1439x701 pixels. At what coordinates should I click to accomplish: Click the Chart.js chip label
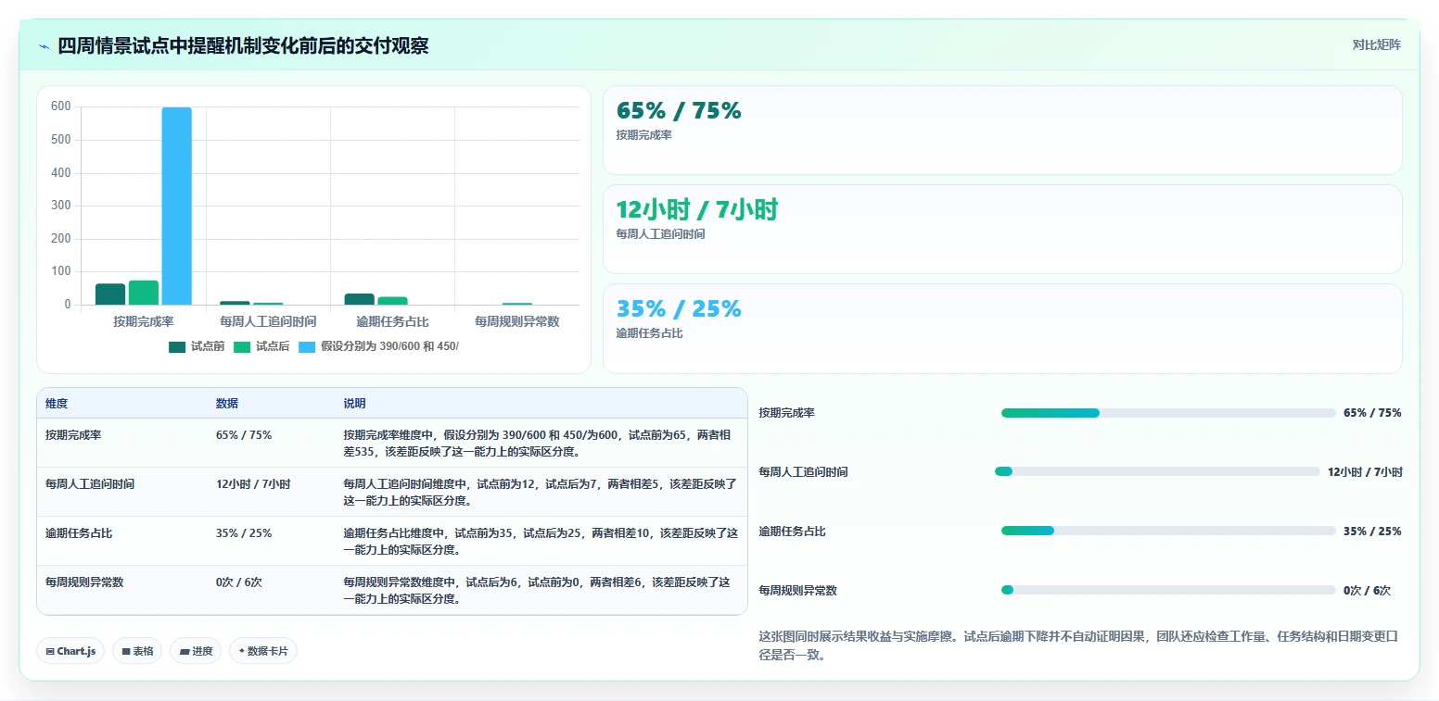click(76, 652)
